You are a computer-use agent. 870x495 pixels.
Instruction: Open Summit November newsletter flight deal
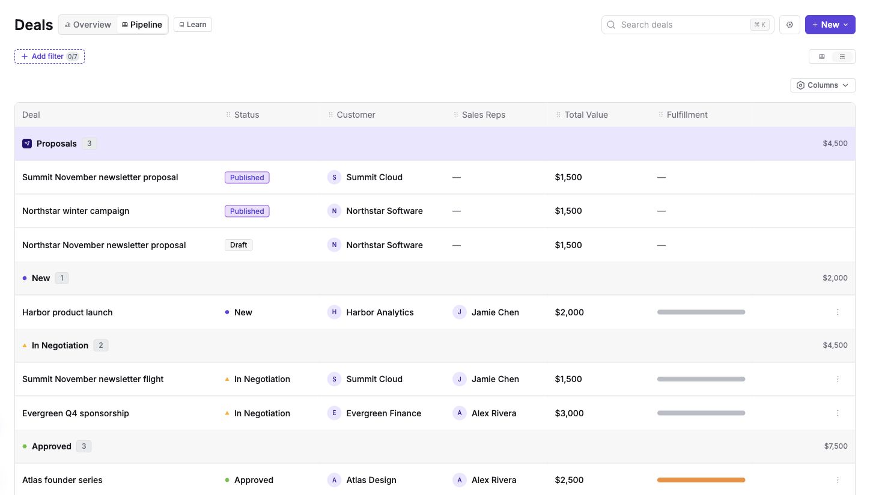coord(93,379)
